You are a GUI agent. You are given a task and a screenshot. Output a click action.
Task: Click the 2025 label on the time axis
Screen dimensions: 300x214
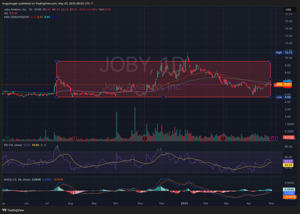point(185,203)
